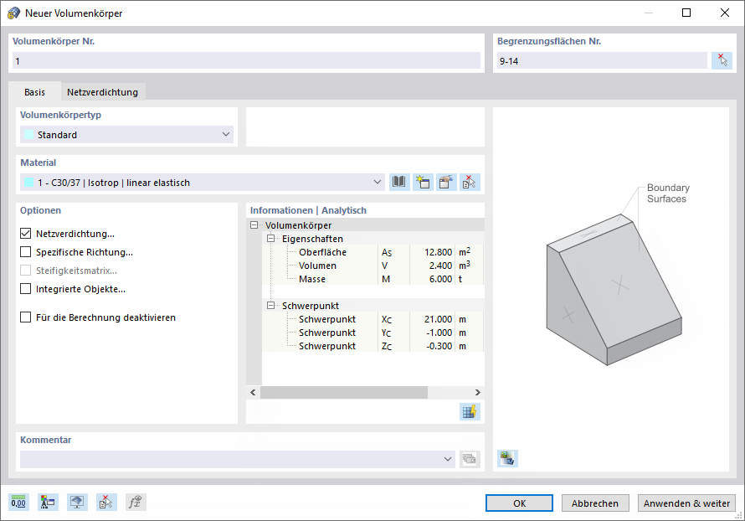The width and height of the screenshot is (745, 521).
Task: Open the formula fx icon
Action: [x=136, y=502]
